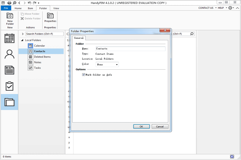Switch to the Folder ribbon tab
Viewport: 241px width, 160px height.
(x=43, y=8)
